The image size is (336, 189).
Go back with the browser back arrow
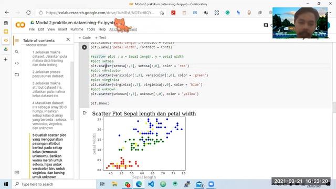click(x=7, y=13)
